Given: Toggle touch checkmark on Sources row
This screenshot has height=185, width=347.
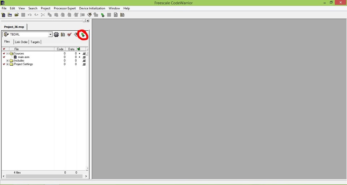Looking at the screenshot, I should point(4,53).
